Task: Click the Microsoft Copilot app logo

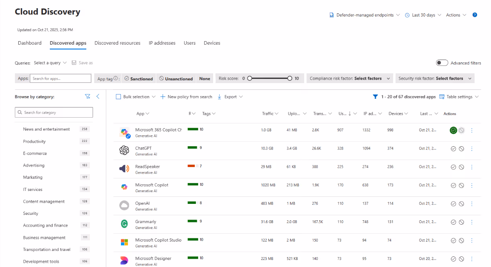Action: (124, 187)
